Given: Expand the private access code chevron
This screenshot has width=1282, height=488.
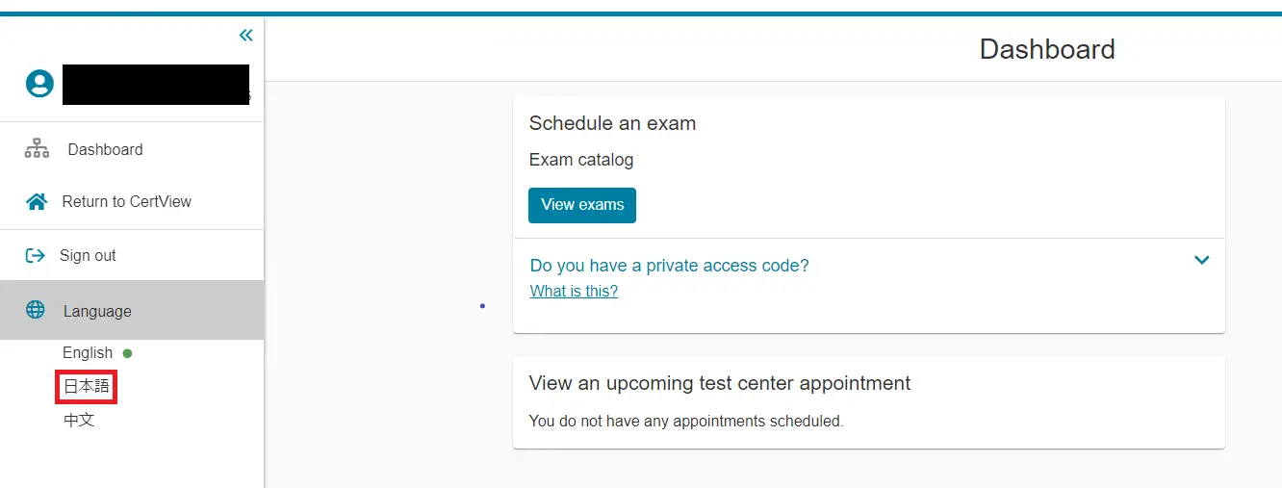Looking at the screenshot, I should point(1201,260).
